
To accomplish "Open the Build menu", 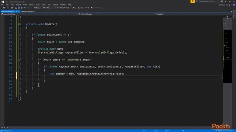I will (25, 5).
